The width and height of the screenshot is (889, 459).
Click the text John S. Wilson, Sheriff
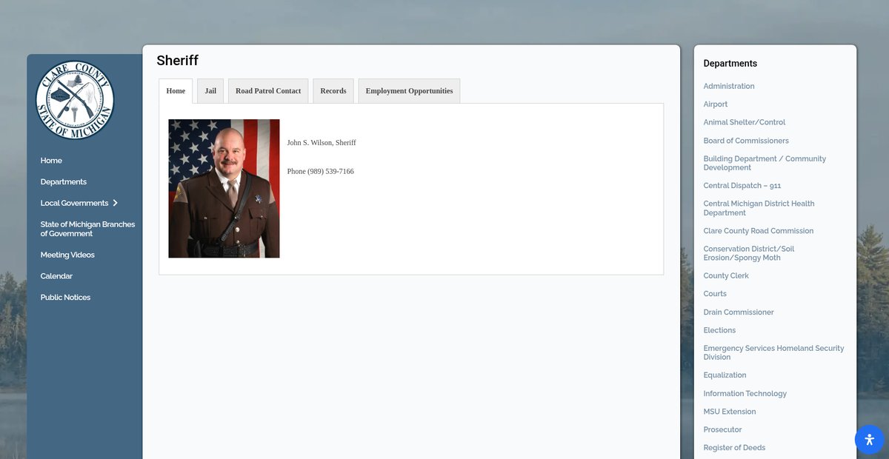[x=322, y=143]
